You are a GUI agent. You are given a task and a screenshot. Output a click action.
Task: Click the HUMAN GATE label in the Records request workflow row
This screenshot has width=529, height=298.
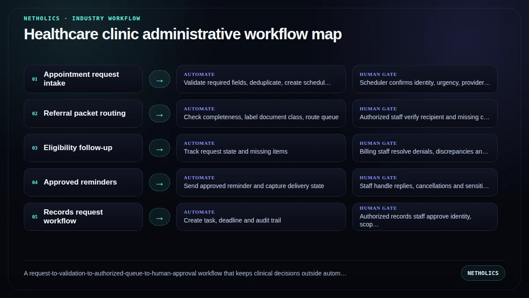(x=378, y=208)
